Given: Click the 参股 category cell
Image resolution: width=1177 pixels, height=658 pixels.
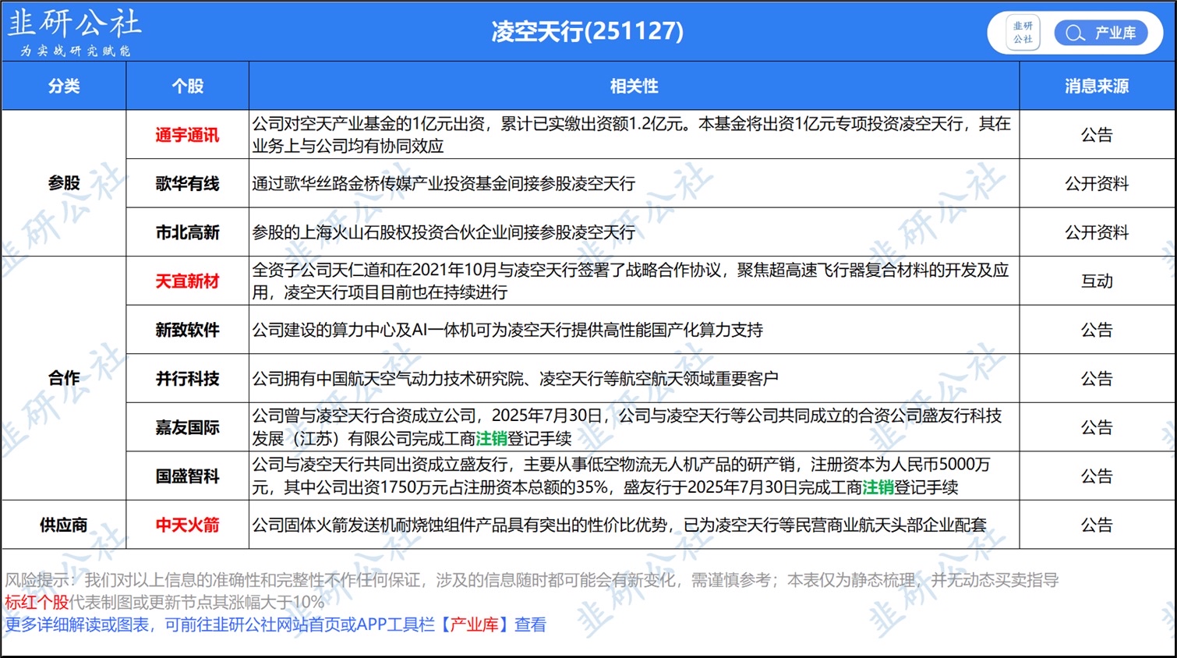Looking at the screenshot, I should pyautogui.click(x=64, y=183).
